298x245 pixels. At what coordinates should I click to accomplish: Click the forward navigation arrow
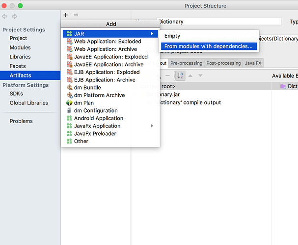coord(15,17)
